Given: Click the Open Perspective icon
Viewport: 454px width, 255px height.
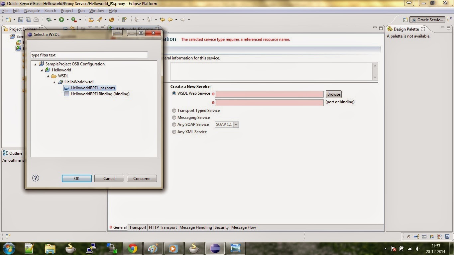Looking at the screenshot, I should 405,20.
